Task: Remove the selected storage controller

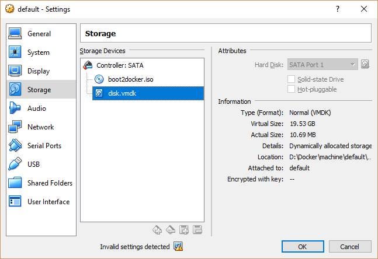Action: [x=171, y=230]
